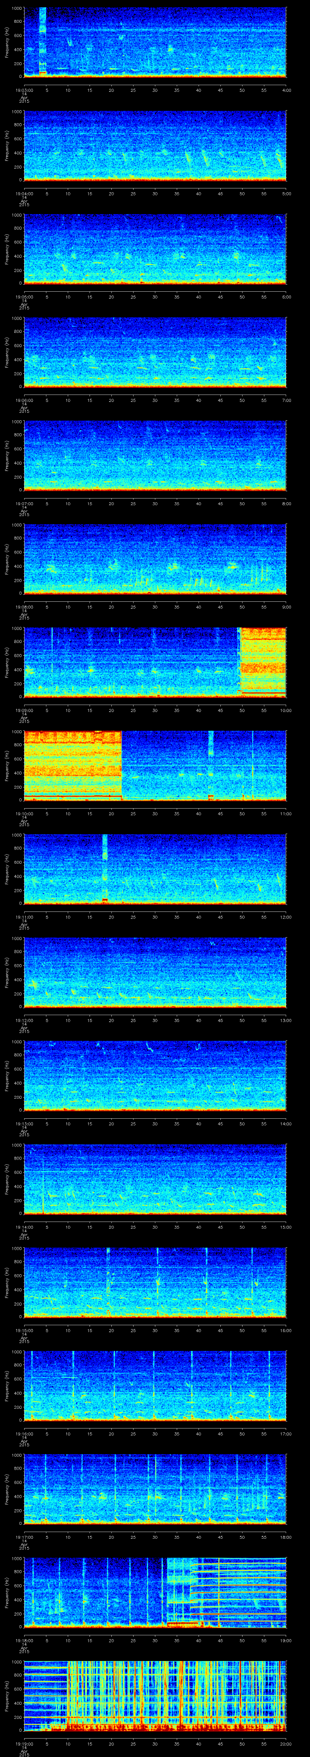This screenshot has width=310, height=1757.
Task: Click the 19:12:00 start time label
Action: [24, 1020]
